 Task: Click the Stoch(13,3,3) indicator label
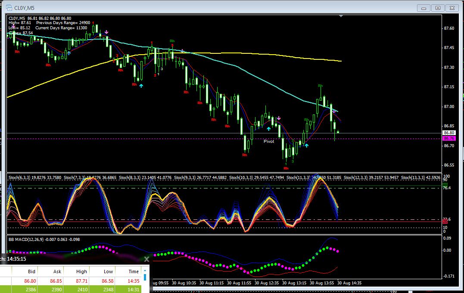point(420,178)
